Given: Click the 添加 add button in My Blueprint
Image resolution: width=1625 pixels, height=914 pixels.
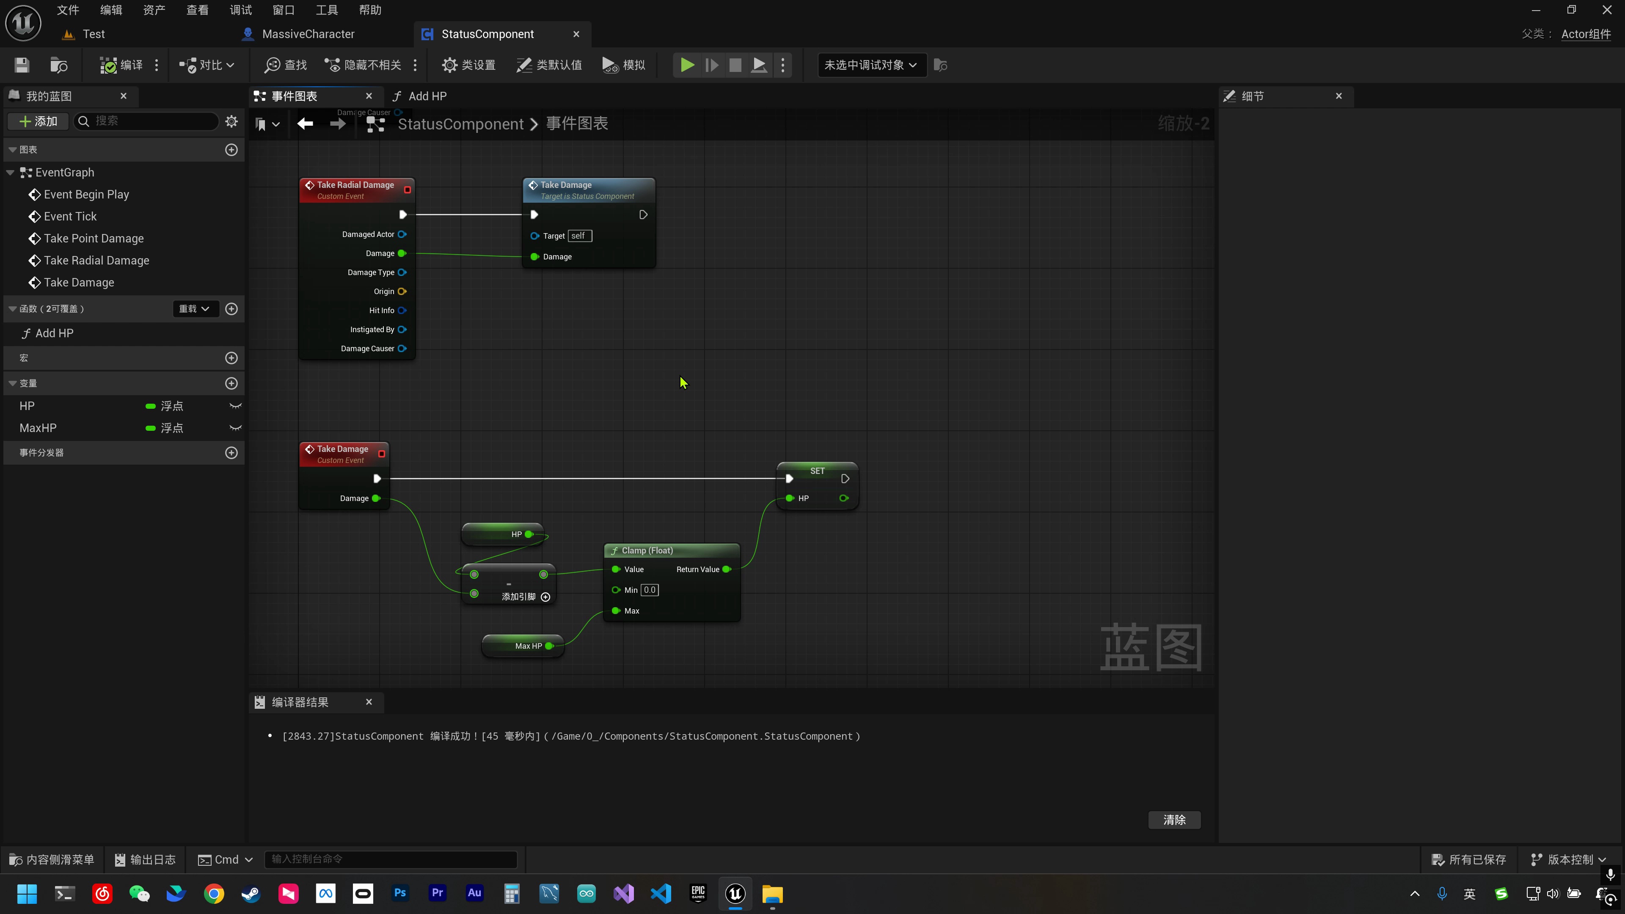Looking at the screenshot, I should 39,121.
